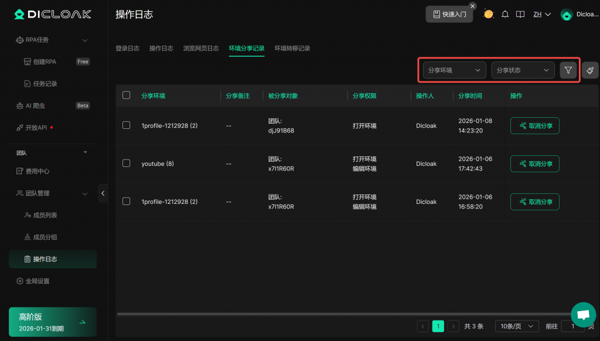Close the 快速入门 quick start popup
This screenshot has height=341, width=600.
[x=473, y=6]
